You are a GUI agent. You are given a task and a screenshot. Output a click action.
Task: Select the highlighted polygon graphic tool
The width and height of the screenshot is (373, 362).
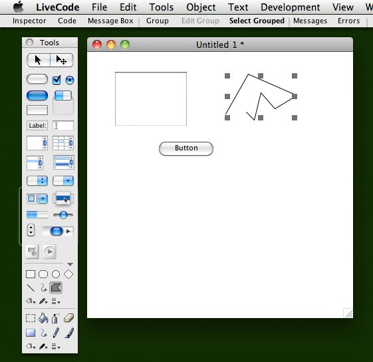click(56, 287)
